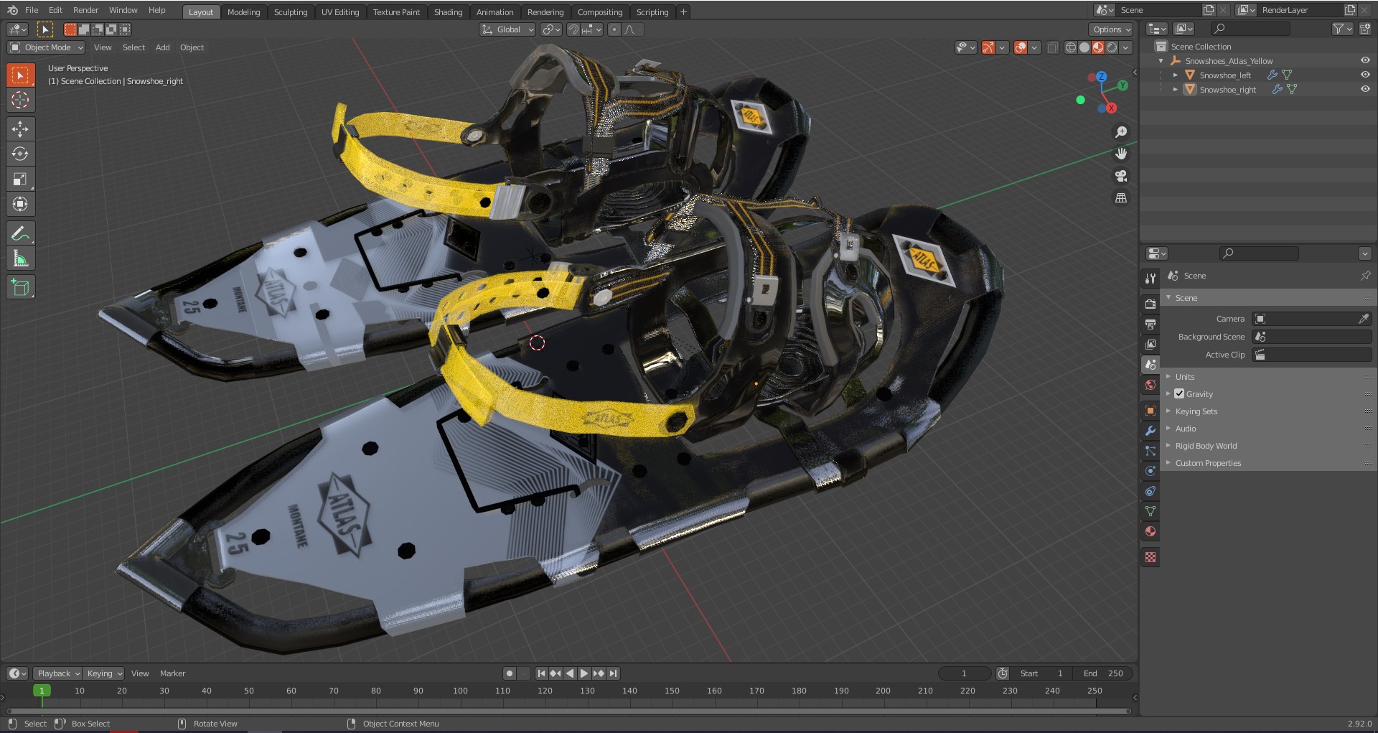Toggle proportional editing

pos(614,29)
